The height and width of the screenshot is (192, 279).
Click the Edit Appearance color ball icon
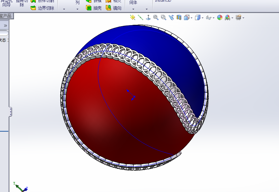coord(220,17)
